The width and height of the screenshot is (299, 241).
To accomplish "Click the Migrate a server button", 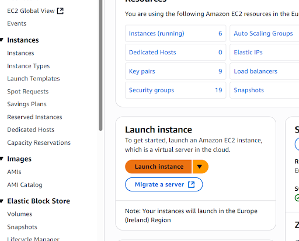I will 164,184.
